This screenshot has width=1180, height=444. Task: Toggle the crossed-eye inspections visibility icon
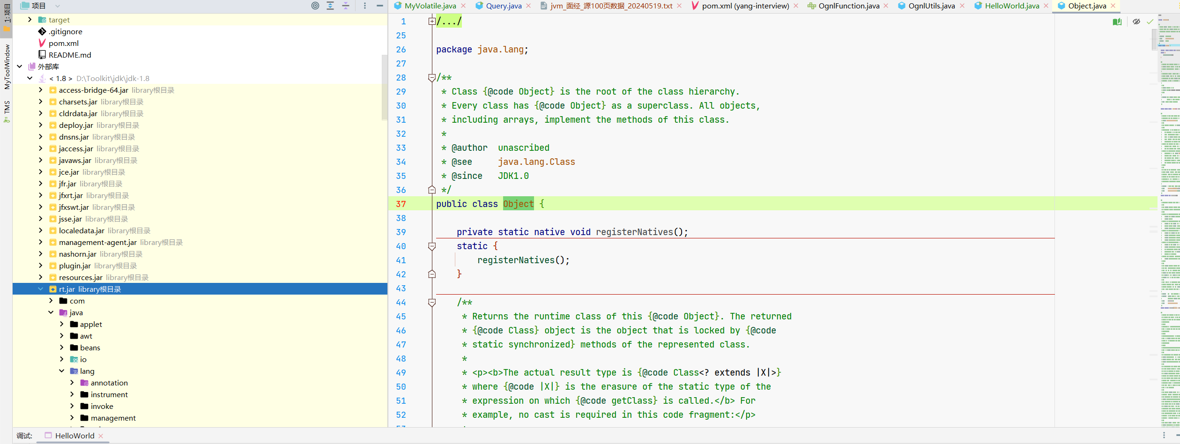[x=1136, y=22]
